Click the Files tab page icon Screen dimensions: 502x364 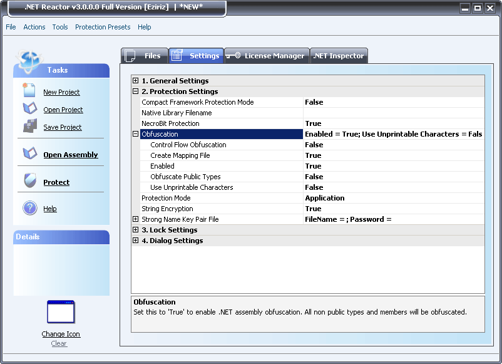130,56
